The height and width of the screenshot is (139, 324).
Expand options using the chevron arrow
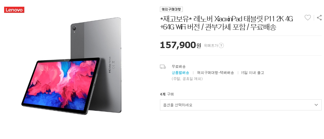316,105
